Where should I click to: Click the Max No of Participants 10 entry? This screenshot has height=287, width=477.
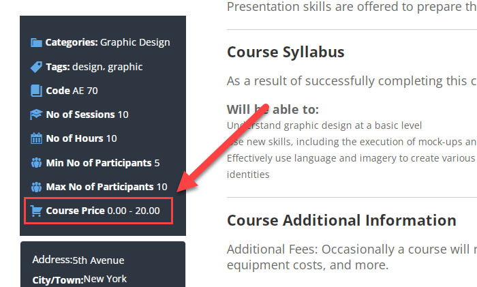click(106, 187)
